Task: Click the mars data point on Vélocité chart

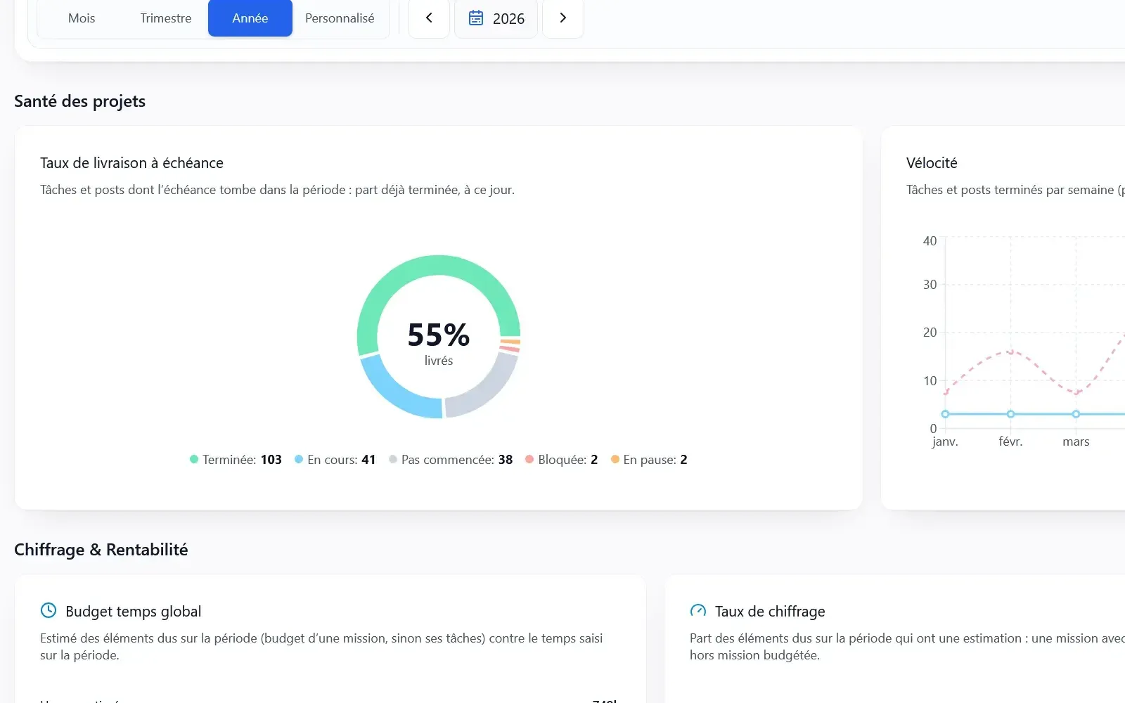Action: 1076,414
